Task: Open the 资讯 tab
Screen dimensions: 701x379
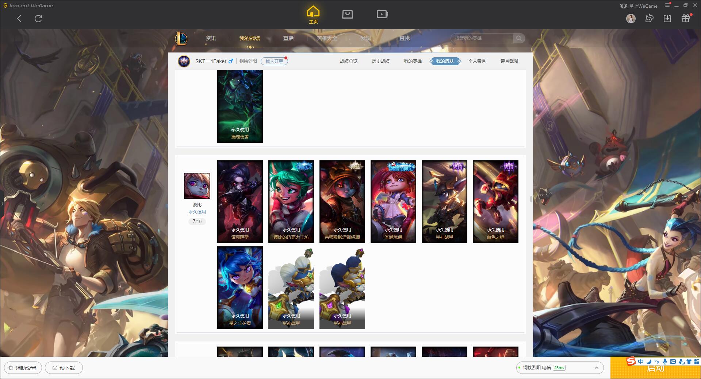Action: (x=211, y=38)
